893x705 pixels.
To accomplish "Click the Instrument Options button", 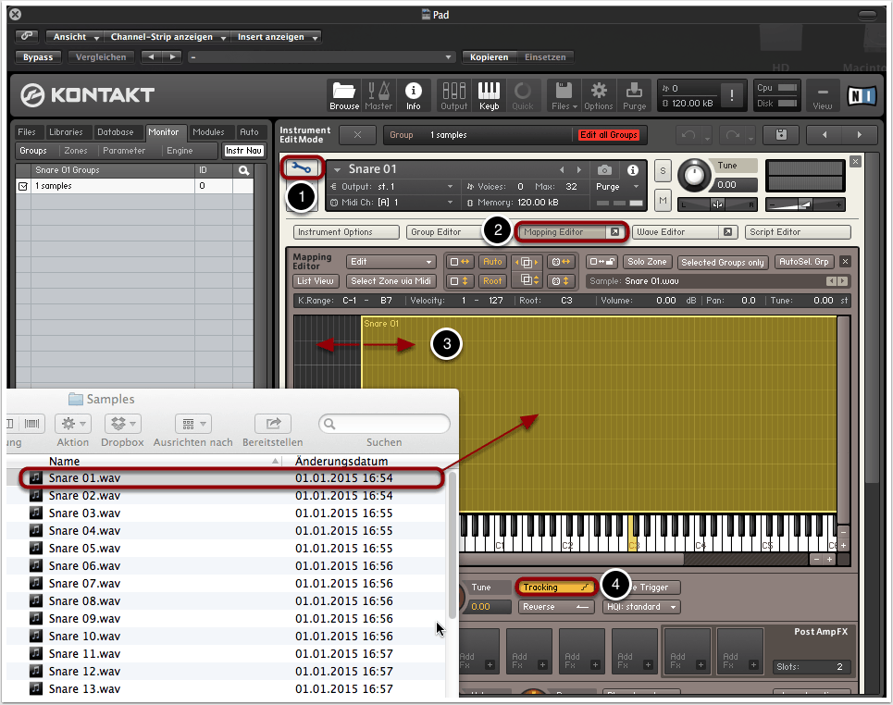I will [x=346, y=232].
